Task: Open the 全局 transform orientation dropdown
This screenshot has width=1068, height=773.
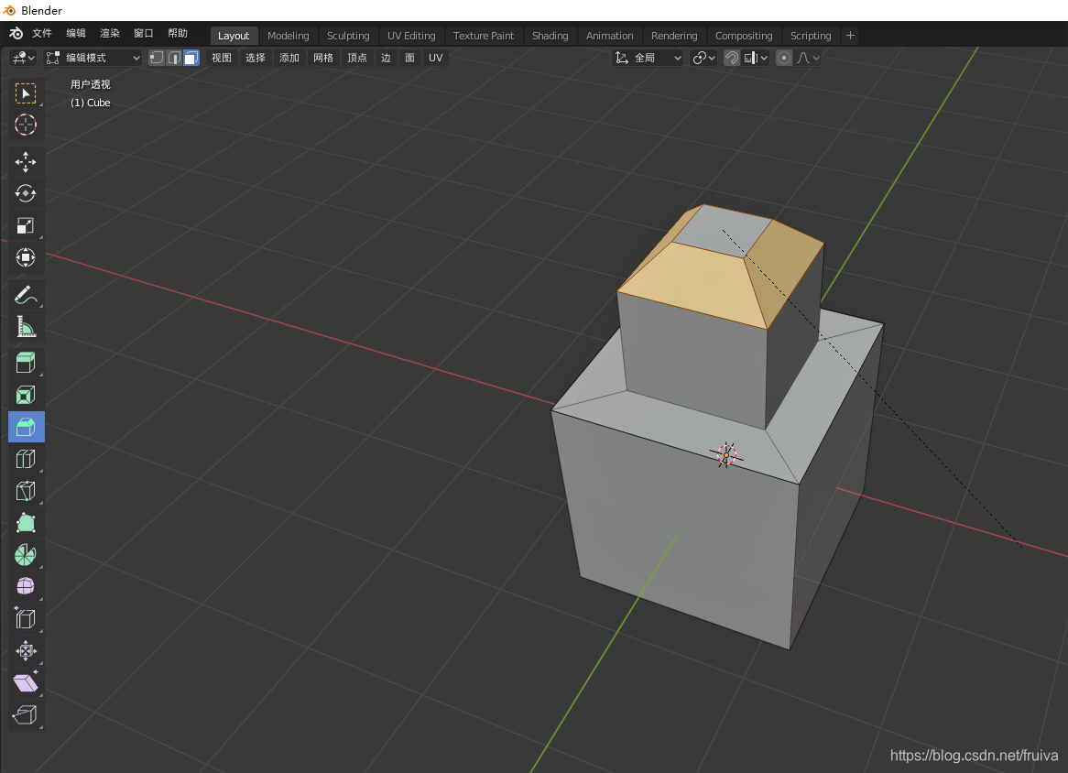Action: pos(648,58)
